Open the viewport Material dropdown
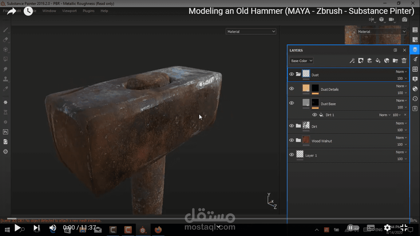This screenshot has height=236, width=420. (x=251, y=31)
